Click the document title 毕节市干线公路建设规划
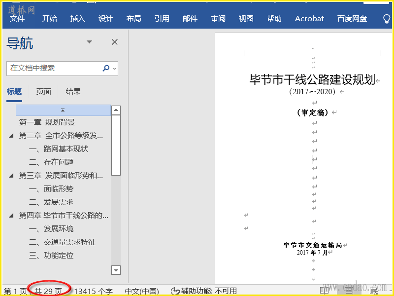This screenshot has width=394, height=296. point(312,80)
